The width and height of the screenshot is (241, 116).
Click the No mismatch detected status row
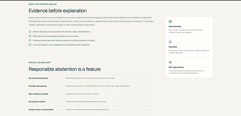pos(91,78)
